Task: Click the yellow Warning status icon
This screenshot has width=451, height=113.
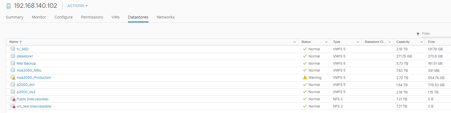Action: 305,78
